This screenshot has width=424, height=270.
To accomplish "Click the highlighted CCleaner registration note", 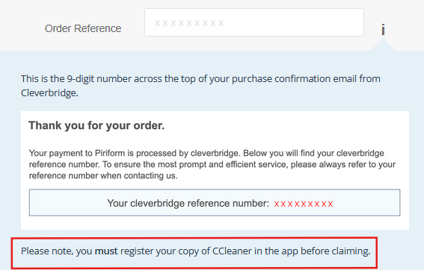I will tap(194, 253).
